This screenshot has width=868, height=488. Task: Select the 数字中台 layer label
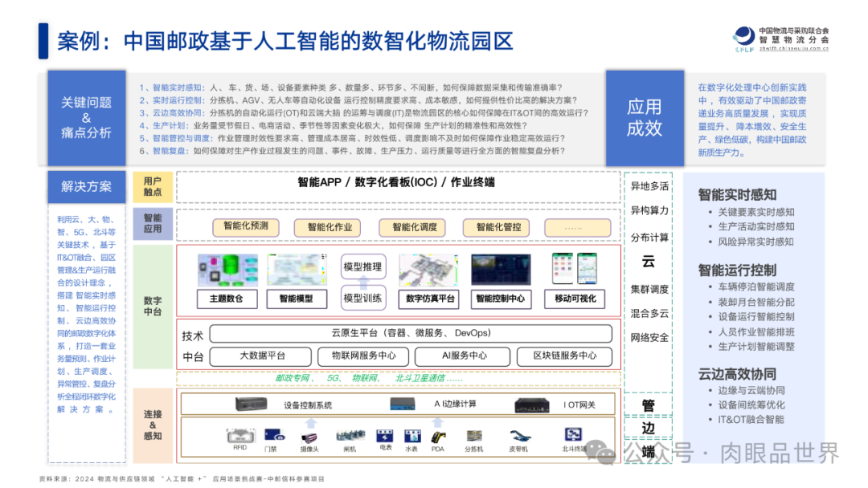point(153,306)
